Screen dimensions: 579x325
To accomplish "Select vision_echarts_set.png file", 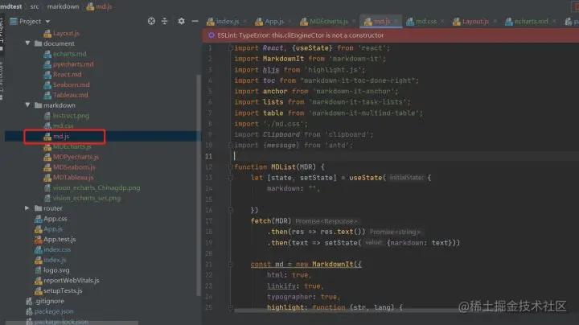I will [x=82, y=199].
